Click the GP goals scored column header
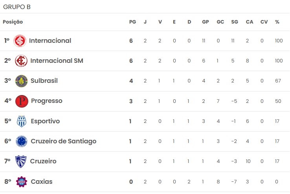 click(x=206, y=22)
